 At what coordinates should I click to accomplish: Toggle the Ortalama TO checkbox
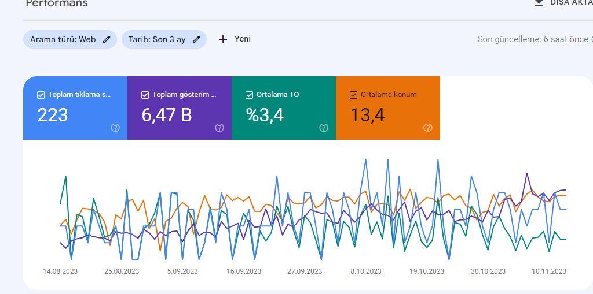pos(249,95)
